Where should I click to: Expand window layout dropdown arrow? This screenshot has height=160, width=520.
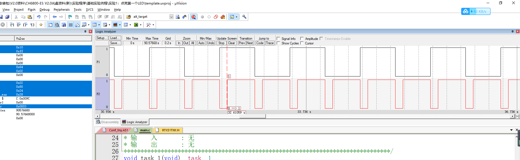pos(236,17)
